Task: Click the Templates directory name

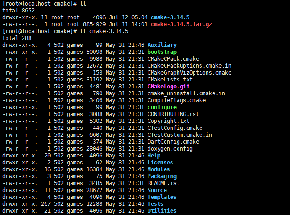Action: [162, 197]
